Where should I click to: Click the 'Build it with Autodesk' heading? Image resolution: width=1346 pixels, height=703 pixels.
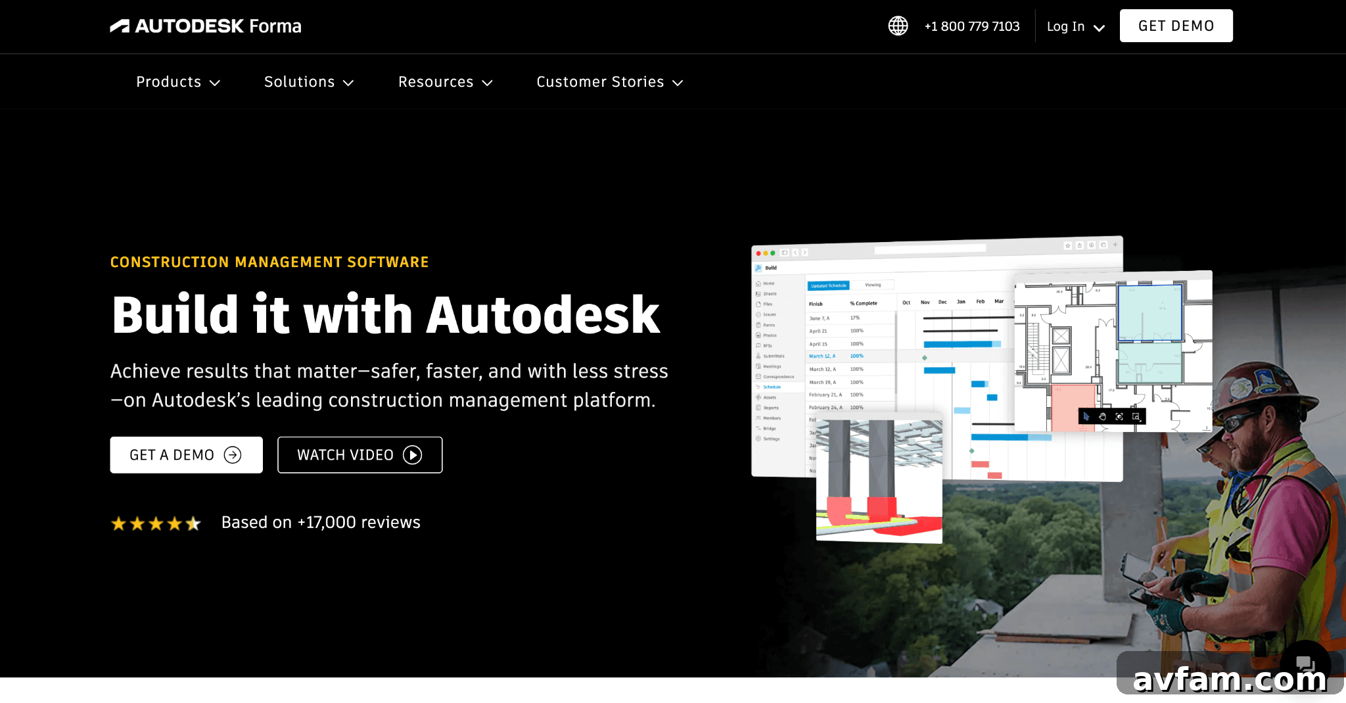coord(385,315)
